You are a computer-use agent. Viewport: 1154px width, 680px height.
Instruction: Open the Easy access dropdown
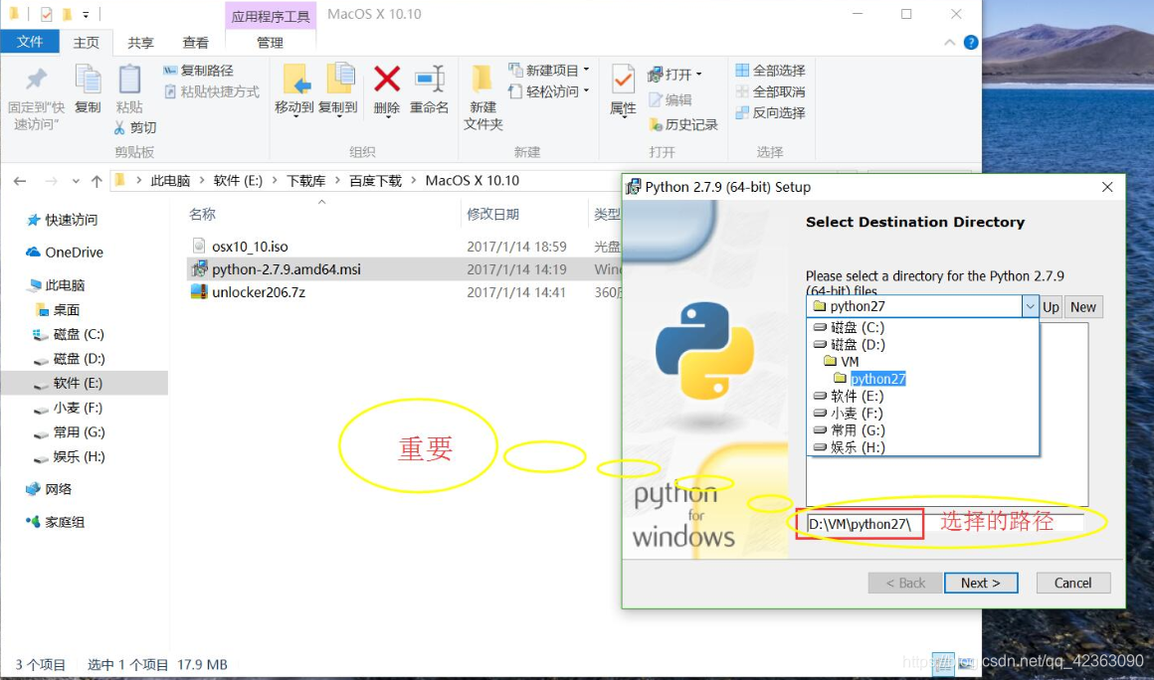pyautogui.click(x=549, y=91)
